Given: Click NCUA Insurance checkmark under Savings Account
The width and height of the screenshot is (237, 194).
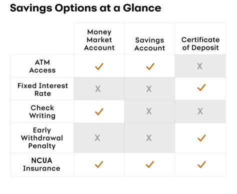Looking at the screenshot, I should click(149, 164).
